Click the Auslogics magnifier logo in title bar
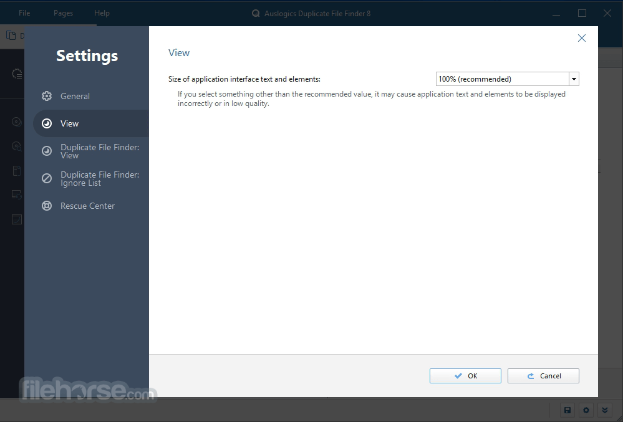This screenshot has height=422, width=623. click(256, 14)
